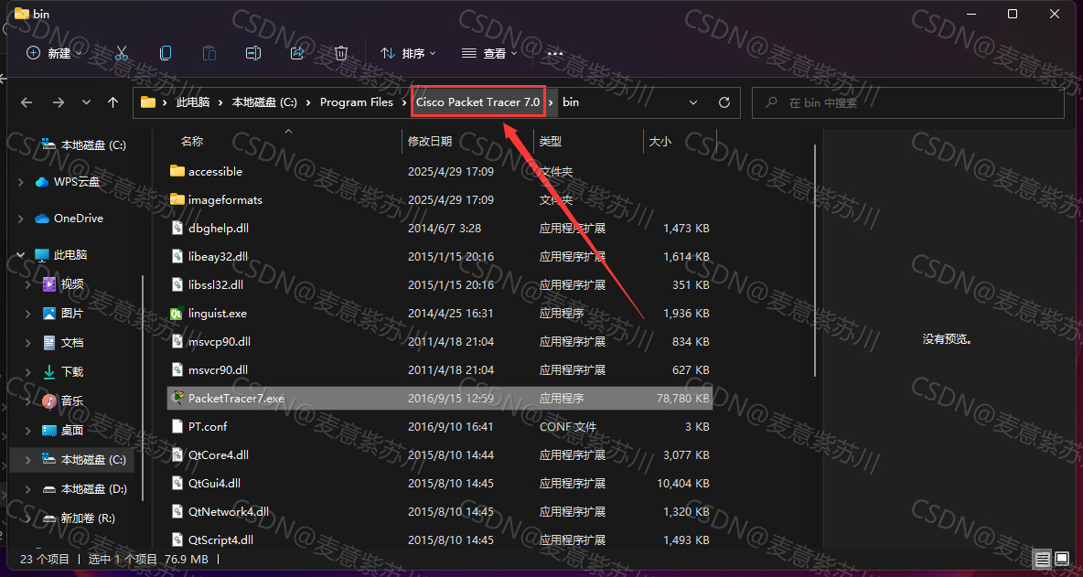Select 桌面 in the navigation pane
The height and width of the screenshot is (577, 1083).
point(72,430)
